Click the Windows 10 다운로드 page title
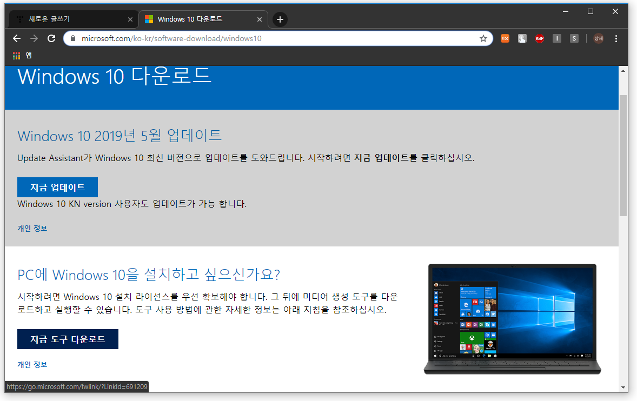637x401 pixels. [114, 76]
